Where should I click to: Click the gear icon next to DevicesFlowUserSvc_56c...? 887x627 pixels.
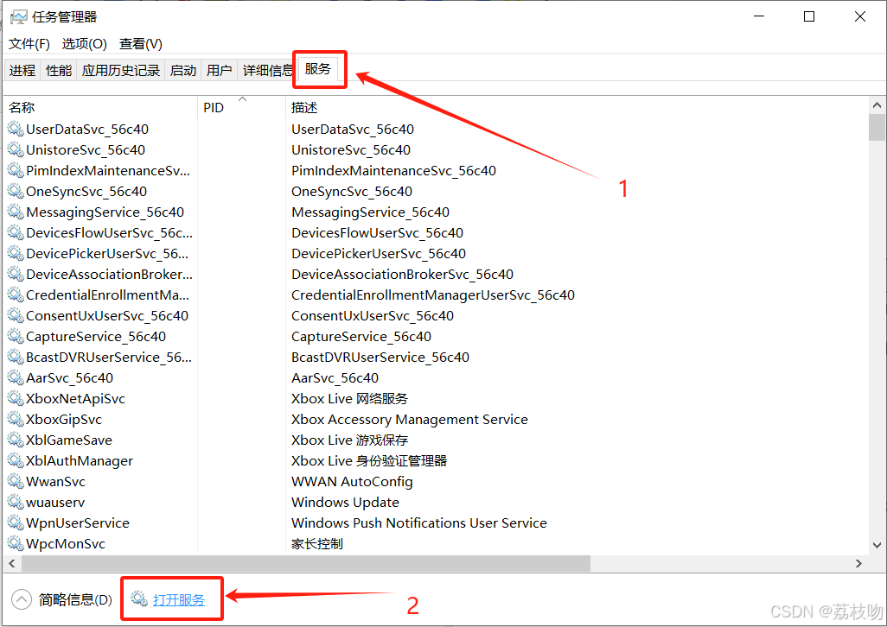[16, 232]
